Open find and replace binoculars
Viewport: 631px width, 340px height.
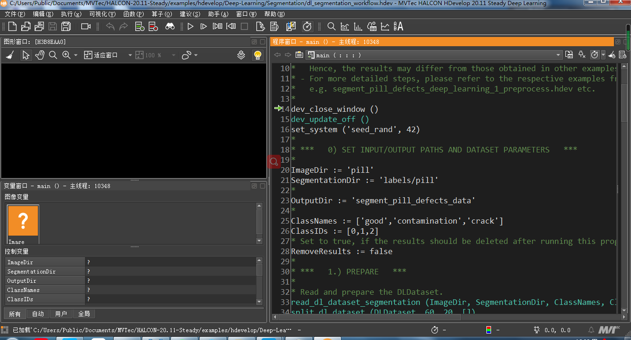point(170,26)
